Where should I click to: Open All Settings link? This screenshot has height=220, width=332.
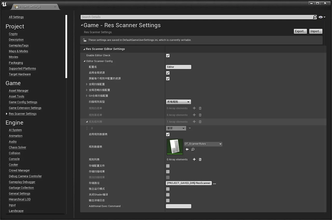(x=16, y=17)
